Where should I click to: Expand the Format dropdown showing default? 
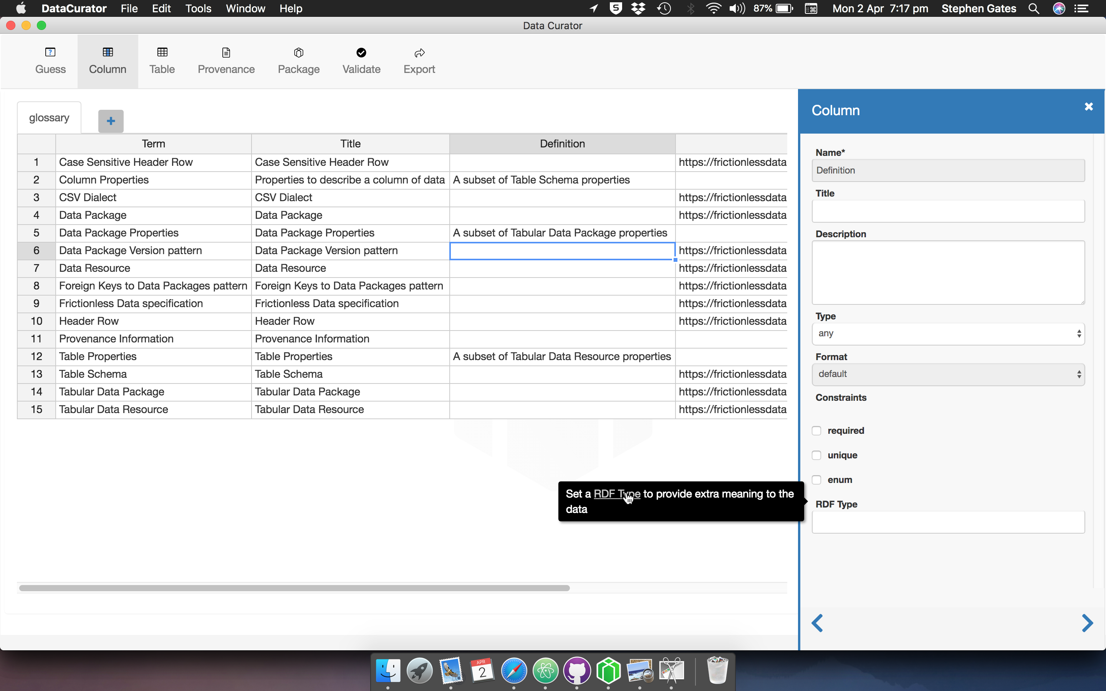point(948,374)
